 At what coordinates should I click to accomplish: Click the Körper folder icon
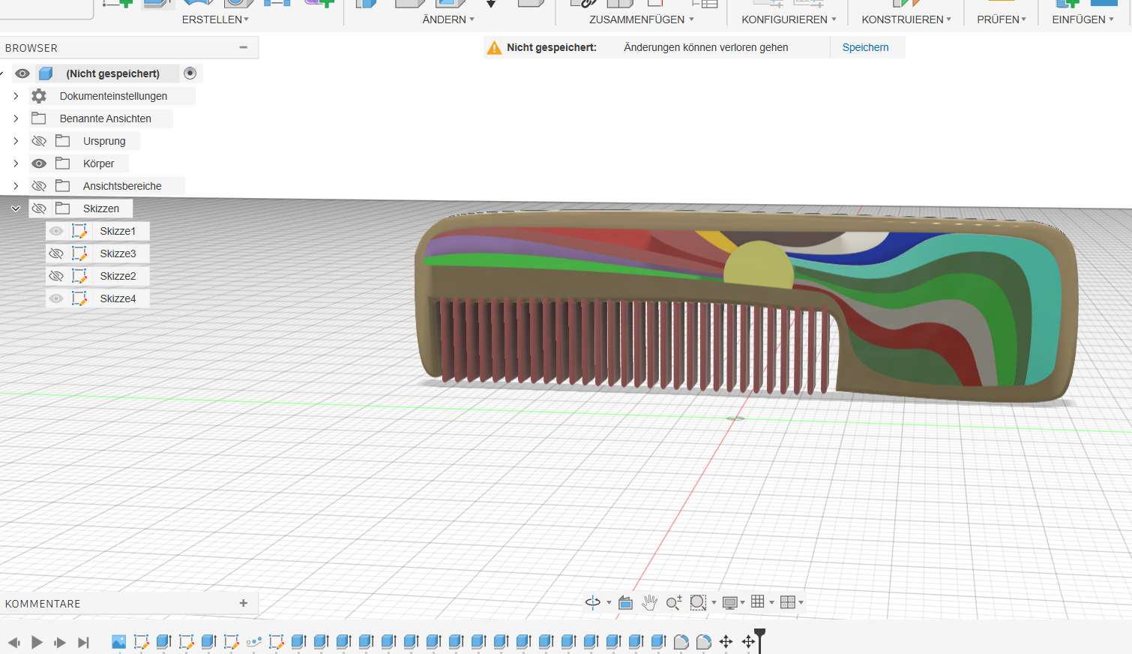(x=63, y=163)
